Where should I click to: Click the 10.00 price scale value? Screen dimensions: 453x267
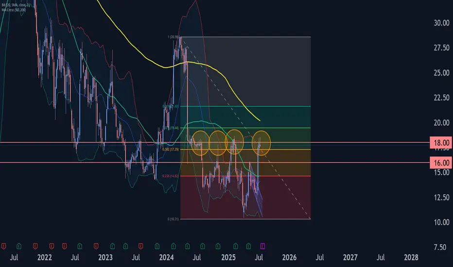(441, 222)
